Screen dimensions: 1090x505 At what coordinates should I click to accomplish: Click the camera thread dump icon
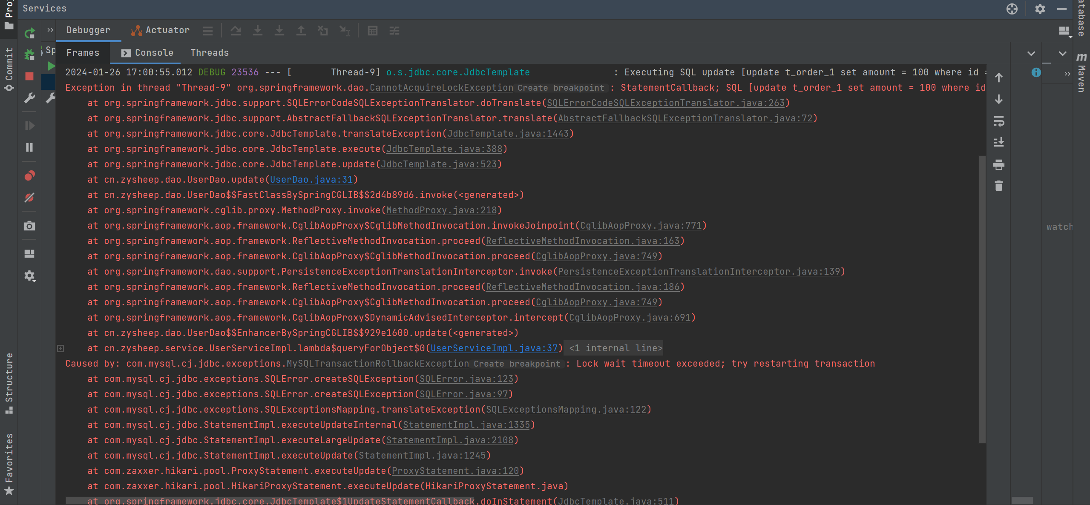pos(29,226)
